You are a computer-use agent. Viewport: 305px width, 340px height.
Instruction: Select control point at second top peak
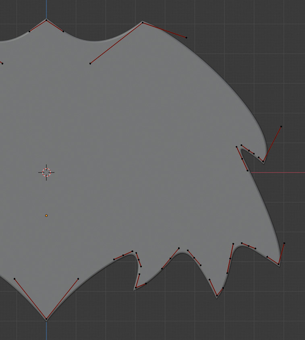(143, 22)
